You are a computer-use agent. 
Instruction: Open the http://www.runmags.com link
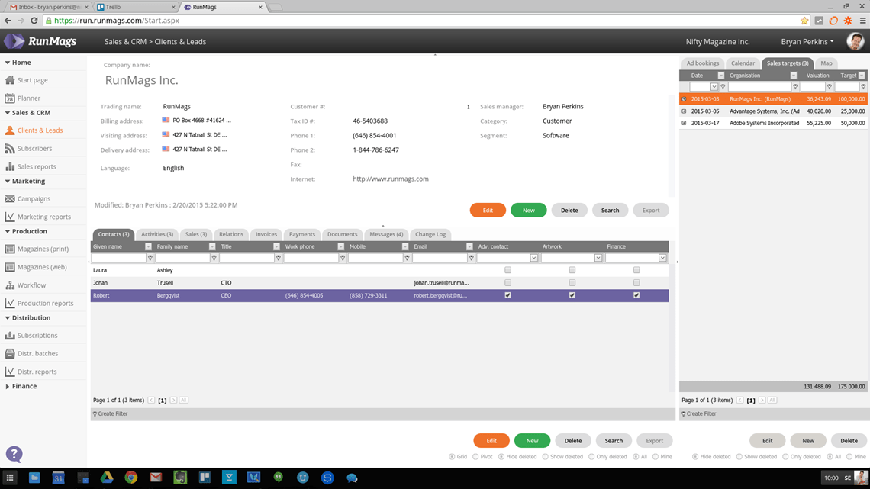(x=391, y=179)
